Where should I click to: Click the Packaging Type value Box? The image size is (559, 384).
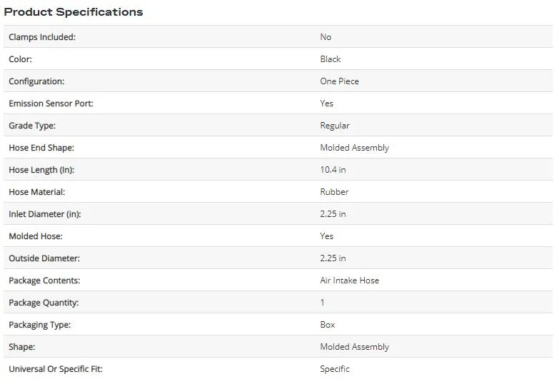328,325
